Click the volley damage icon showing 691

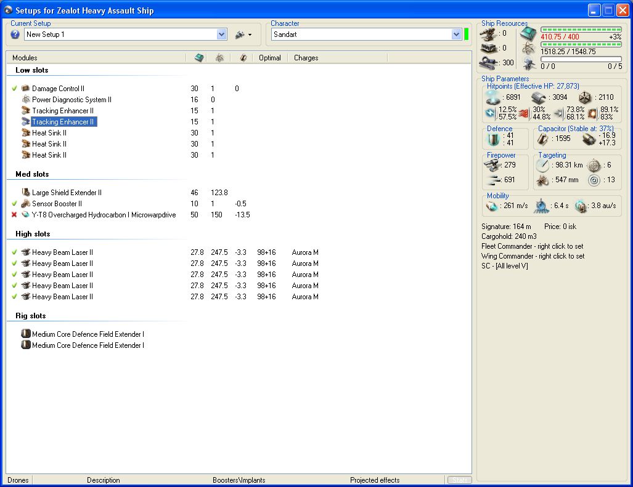[493, 180]
